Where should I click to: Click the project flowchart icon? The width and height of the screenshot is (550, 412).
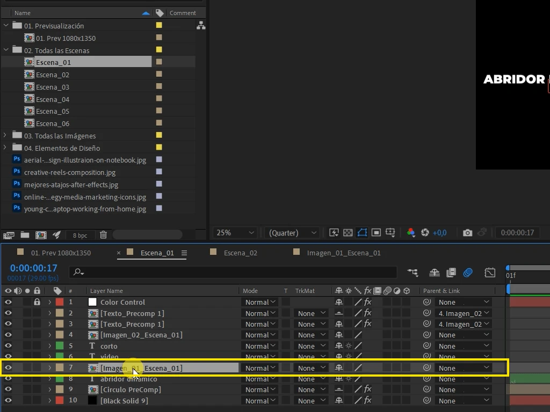(x=201, y=26)
